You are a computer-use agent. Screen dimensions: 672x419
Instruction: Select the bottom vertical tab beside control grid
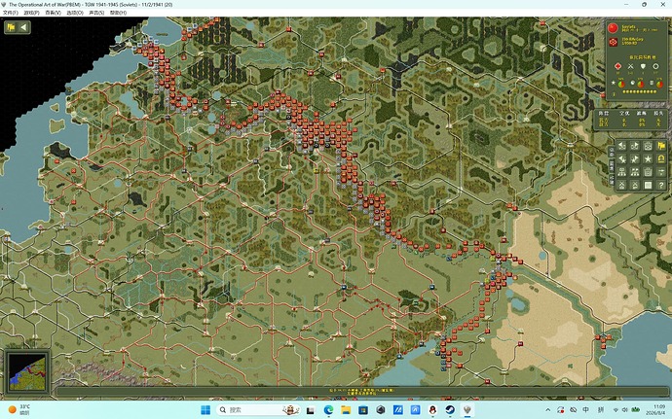coord(612,179)
